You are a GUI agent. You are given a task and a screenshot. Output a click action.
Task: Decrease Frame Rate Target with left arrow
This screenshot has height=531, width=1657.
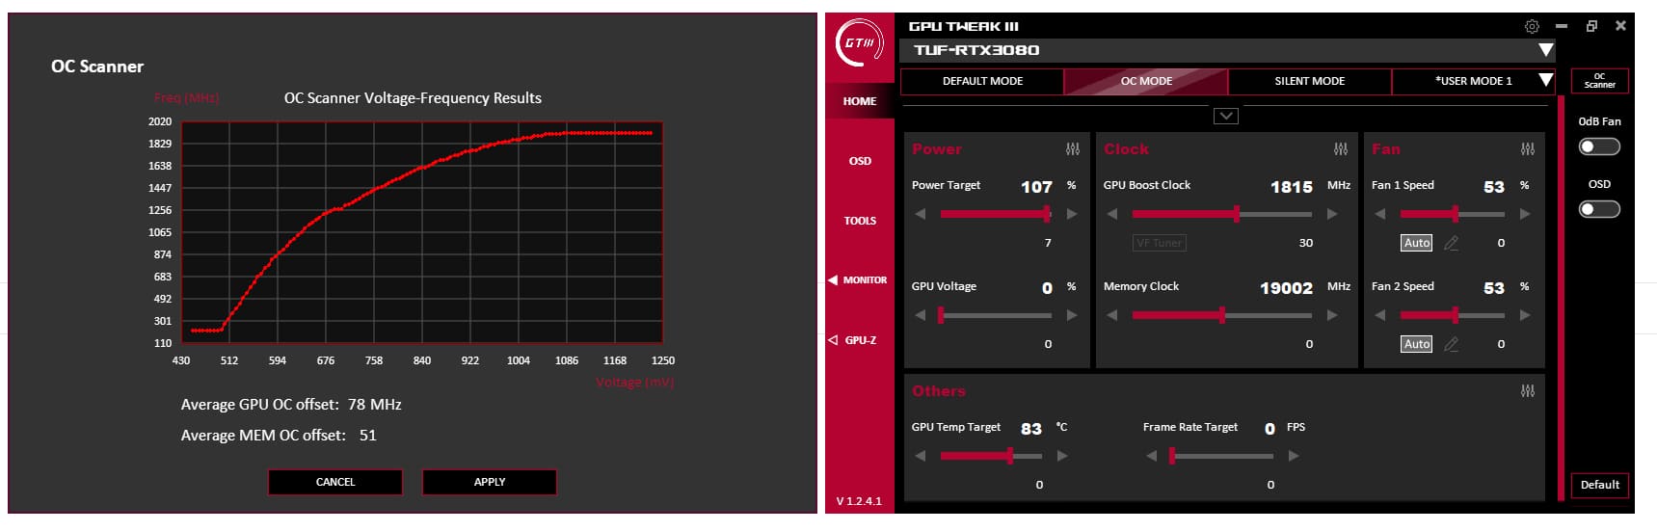coord(1151,456)
